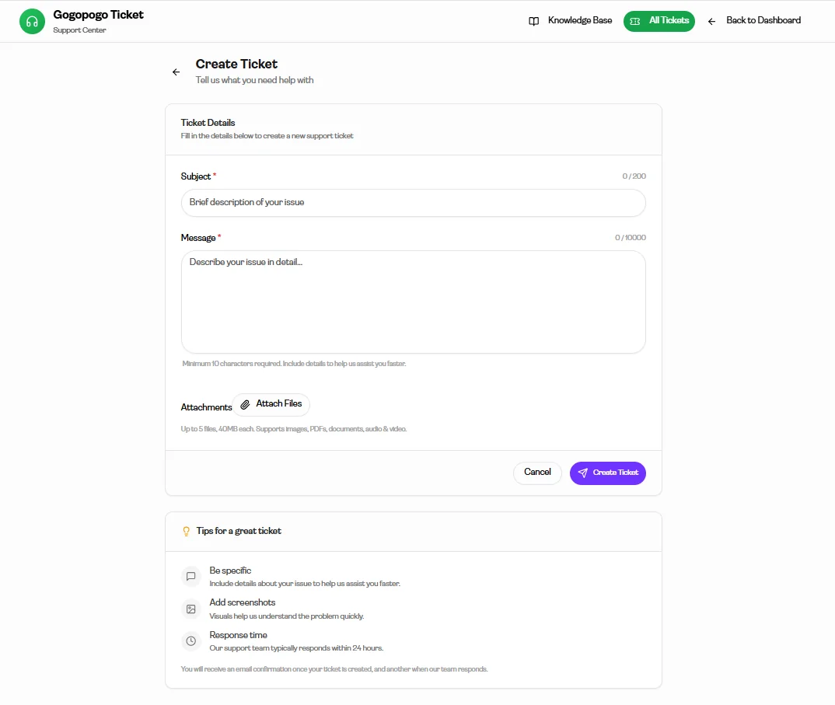Click into the Message text area

click(x=414, y=302)
